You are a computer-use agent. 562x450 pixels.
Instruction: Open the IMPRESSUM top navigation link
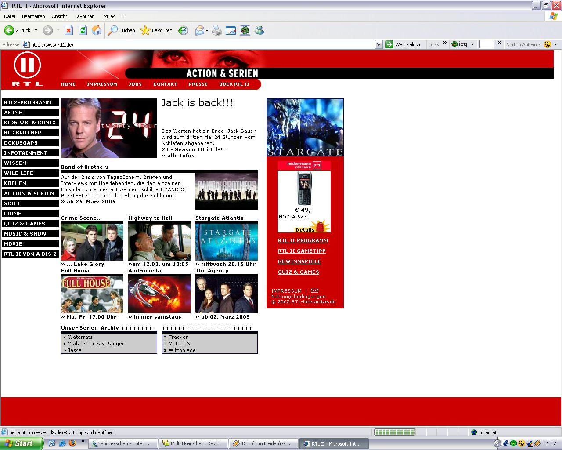coord(102,84)
